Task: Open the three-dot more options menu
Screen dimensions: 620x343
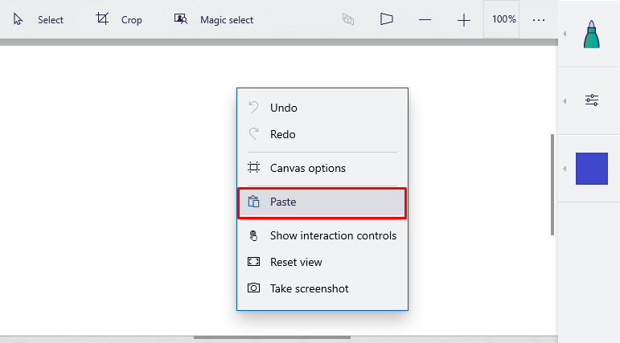Action: tap(539, 20)
